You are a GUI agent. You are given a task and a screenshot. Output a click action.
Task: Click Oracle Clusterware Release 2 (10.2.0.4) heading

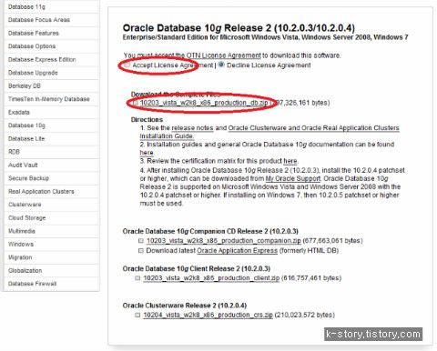point(185,306)
